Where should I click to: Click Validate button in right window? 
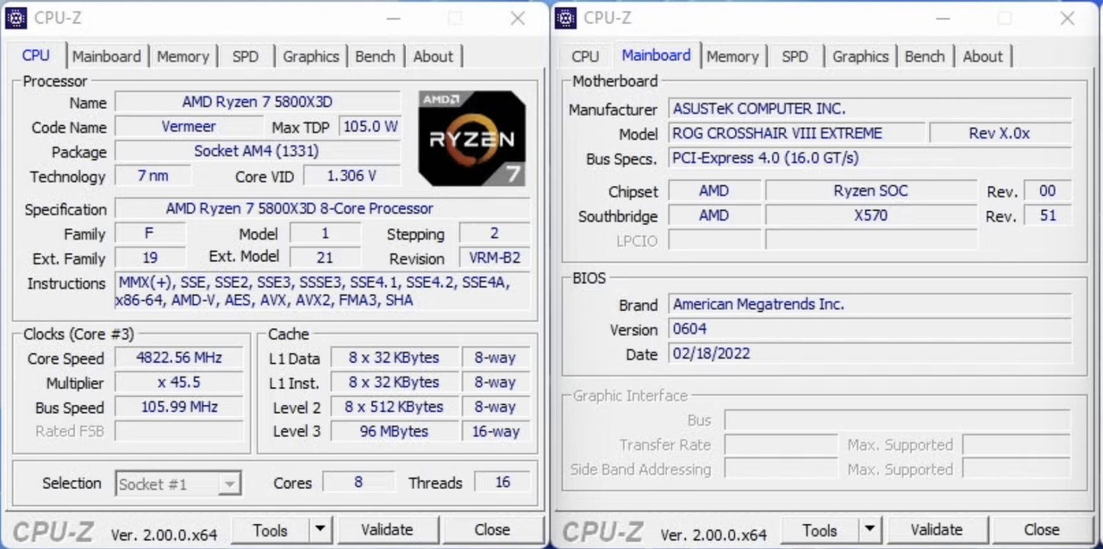click(937, 529)
